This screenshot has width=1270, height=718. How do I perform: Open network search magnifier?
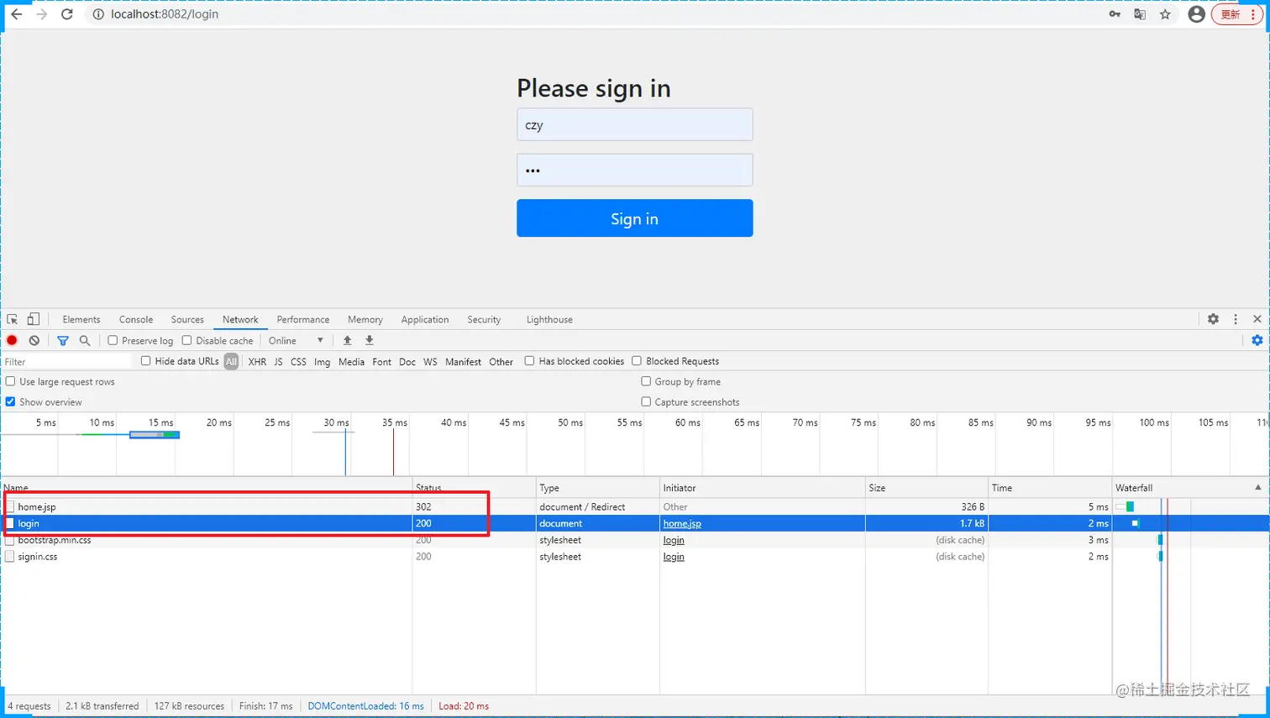click(85, 340)
